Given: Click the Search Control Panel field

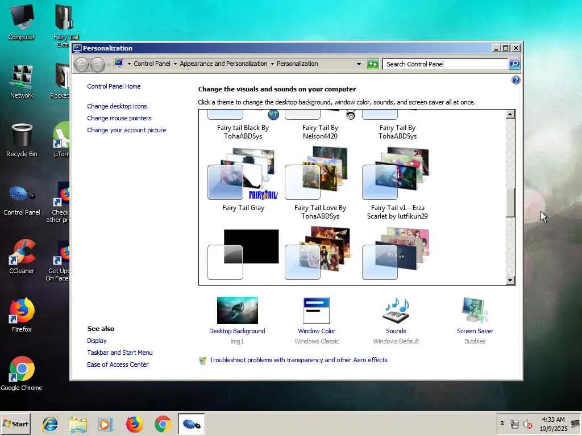Looking at the screenshot, I should 445,64.
